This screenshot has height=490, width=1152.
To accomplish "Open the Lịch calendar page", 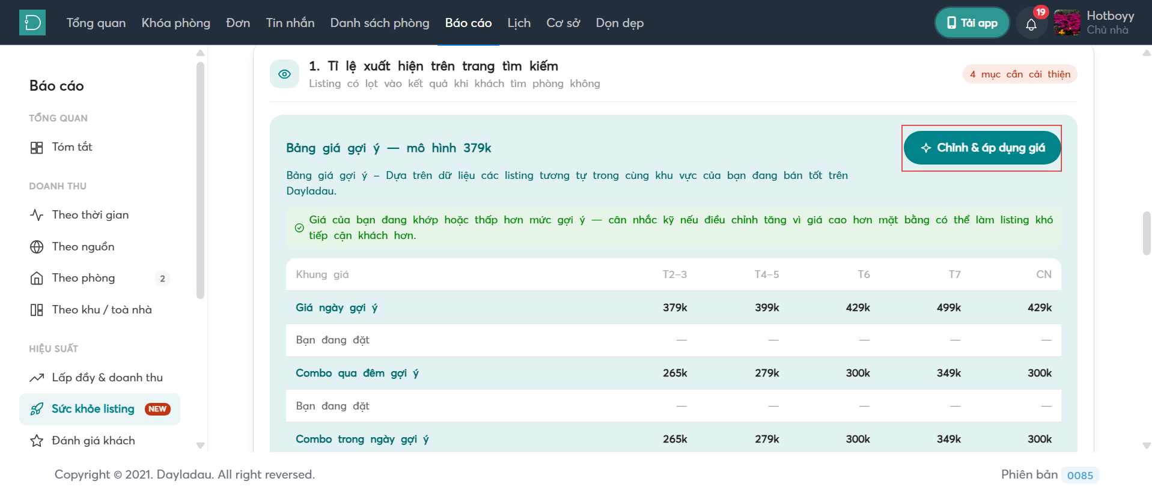I will 519,23.
